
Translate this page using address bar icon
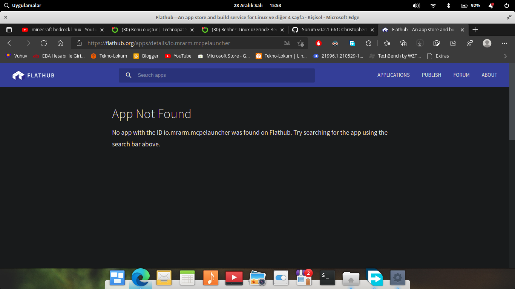287,43
